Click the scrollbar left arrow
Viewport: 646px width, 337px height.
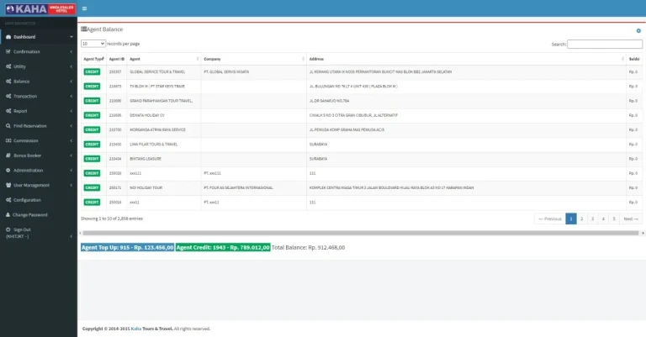pyautogui.click(x=80, y=233)
